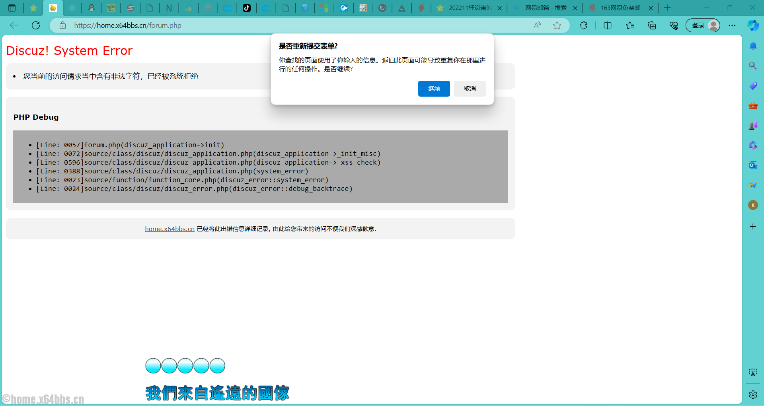Click the 我們來自遙遠的國傢 banner text

(x=217, y=393)
